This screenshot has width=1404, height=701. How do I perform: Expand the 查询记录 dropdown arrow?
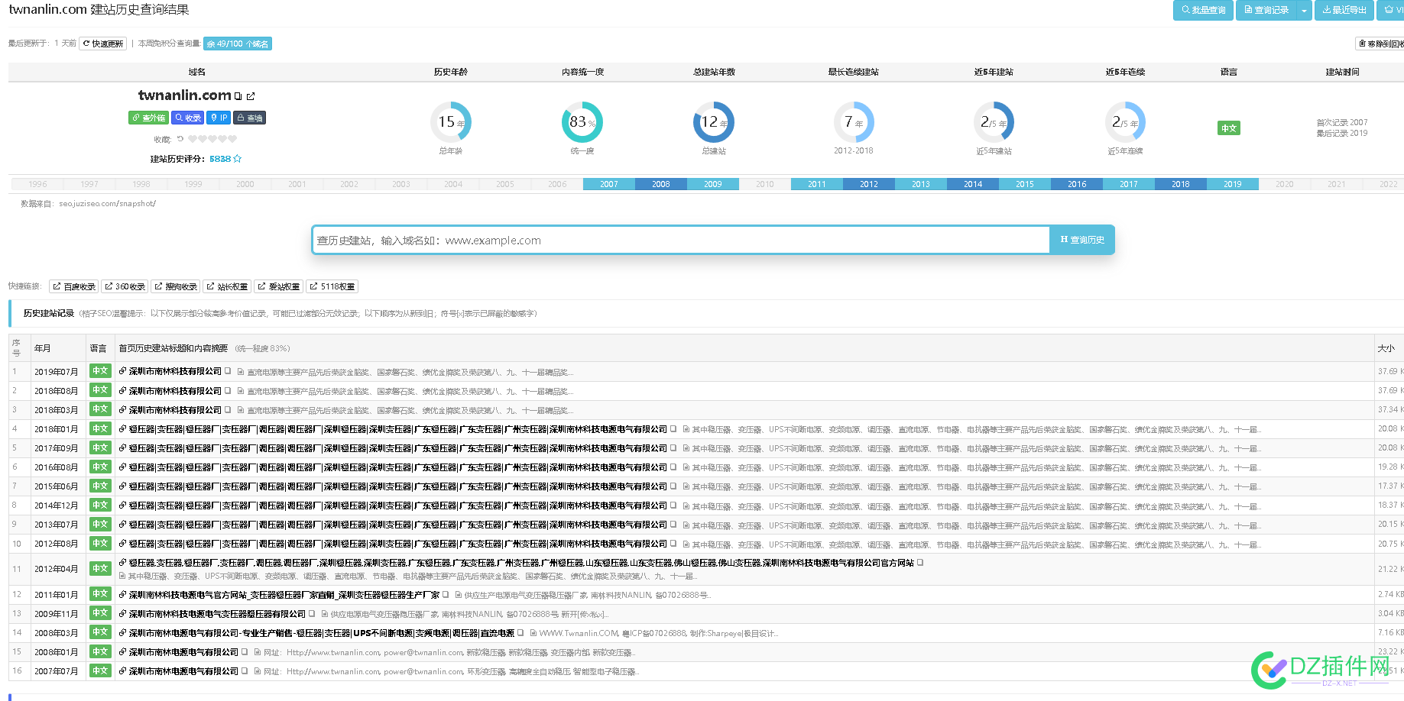point(1305,10)
